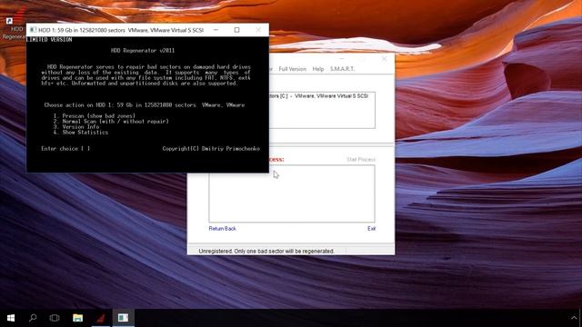Minimize the HDD 1 console window

pos(216,30)
